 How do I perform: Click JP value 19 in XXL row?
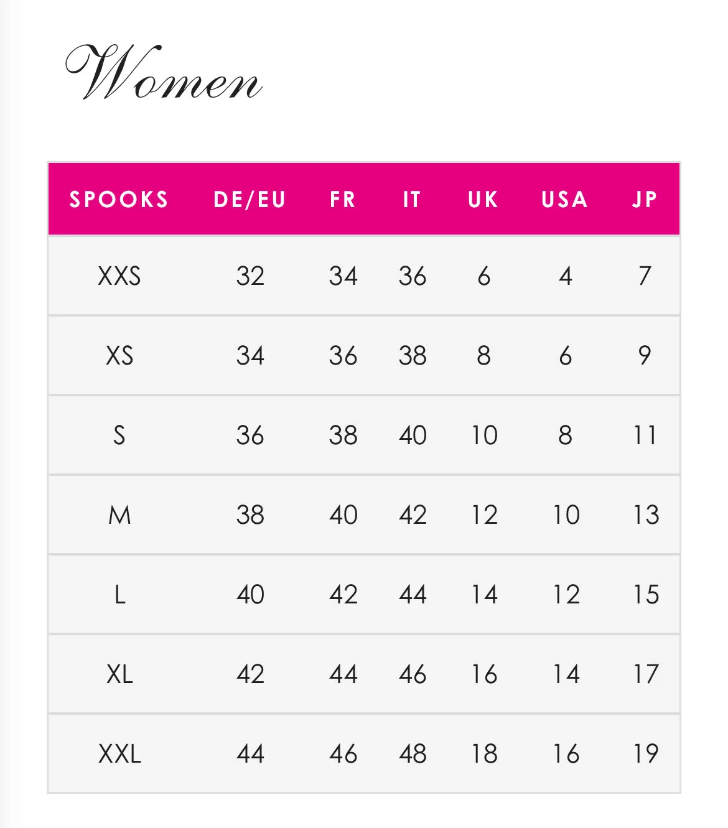[646, 753]
